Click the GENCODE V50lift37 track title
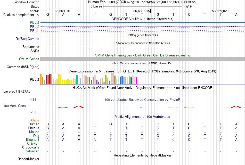The width and height of the screenshot is (245, 165). 142,19
